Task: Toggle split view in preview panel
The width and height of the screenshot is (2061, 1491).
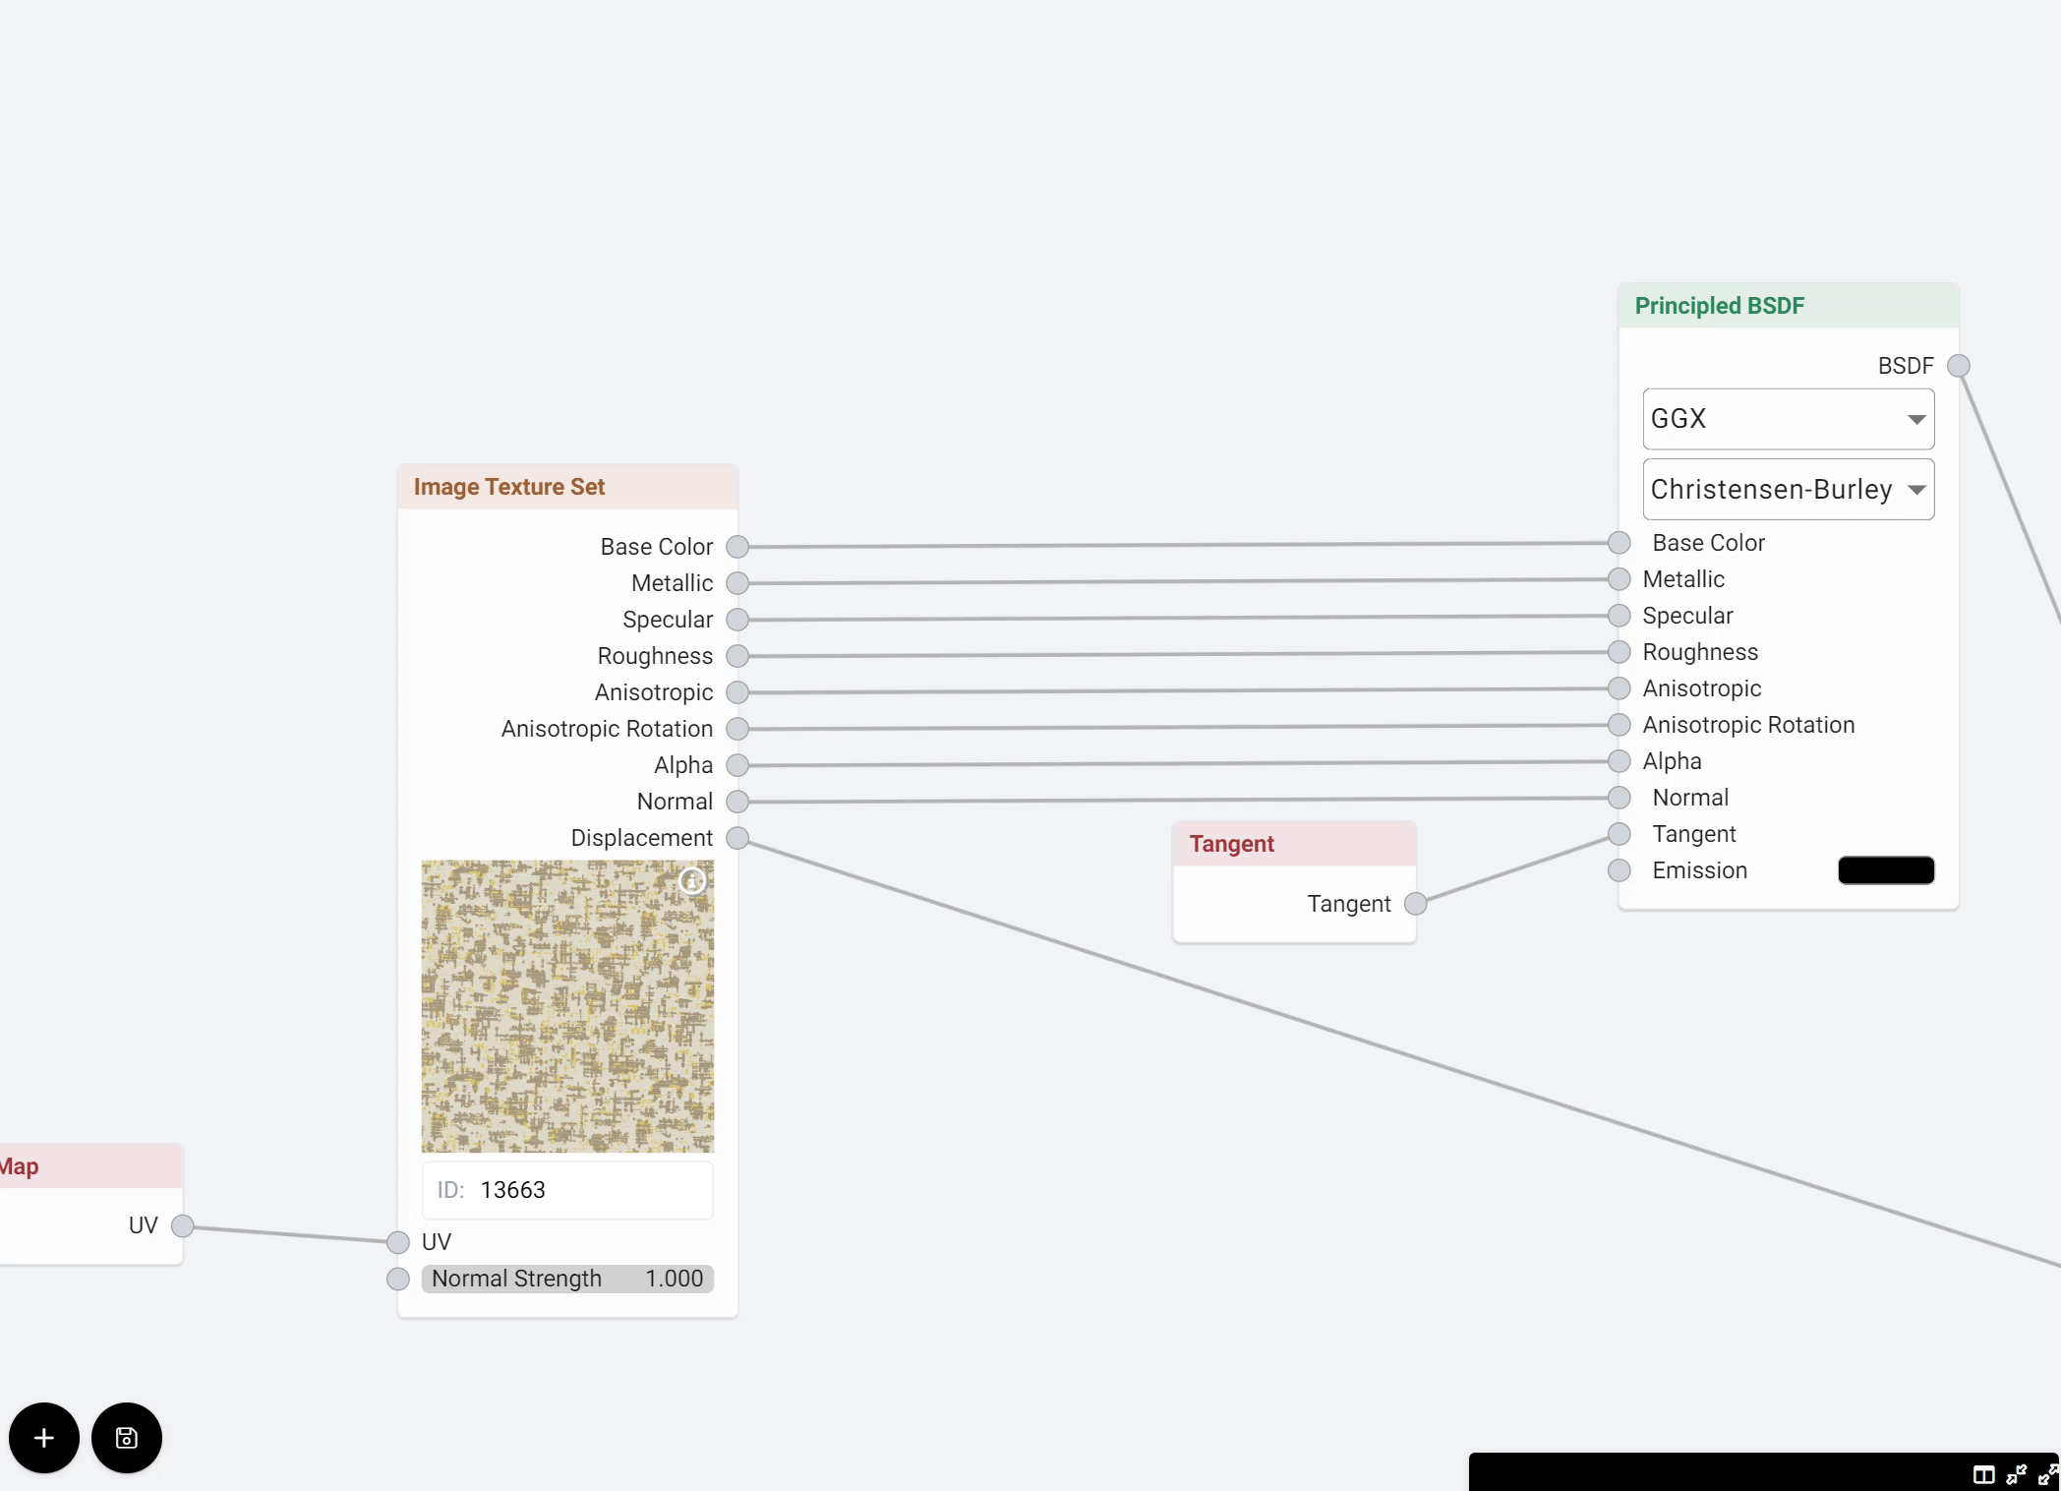Action: tap(1983, 1475)
